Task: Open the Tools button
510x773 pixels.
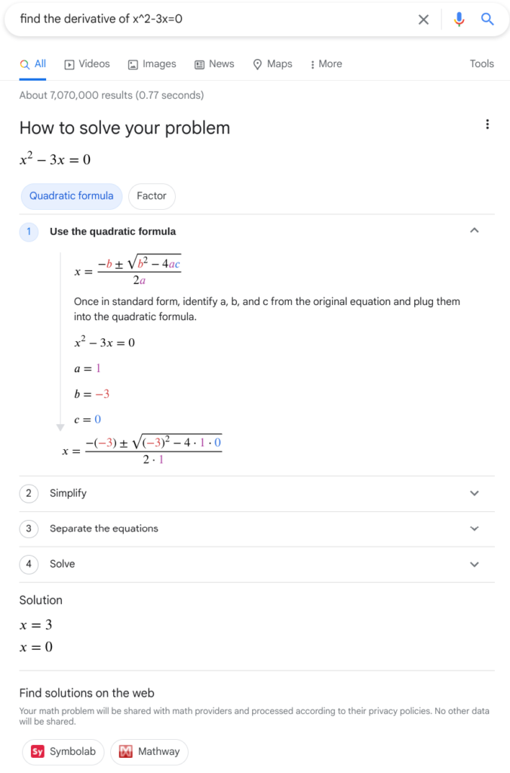Action: click(x=481, y=64)
